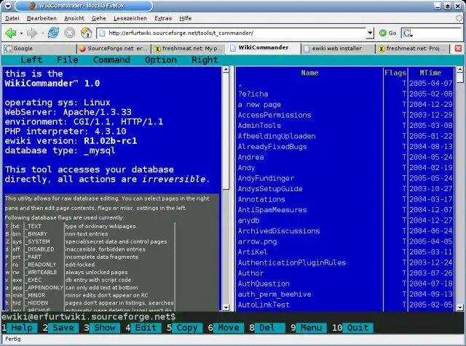Open WikiCommander Command menu
The image size is (466, 346).
[x=111, y=60]
